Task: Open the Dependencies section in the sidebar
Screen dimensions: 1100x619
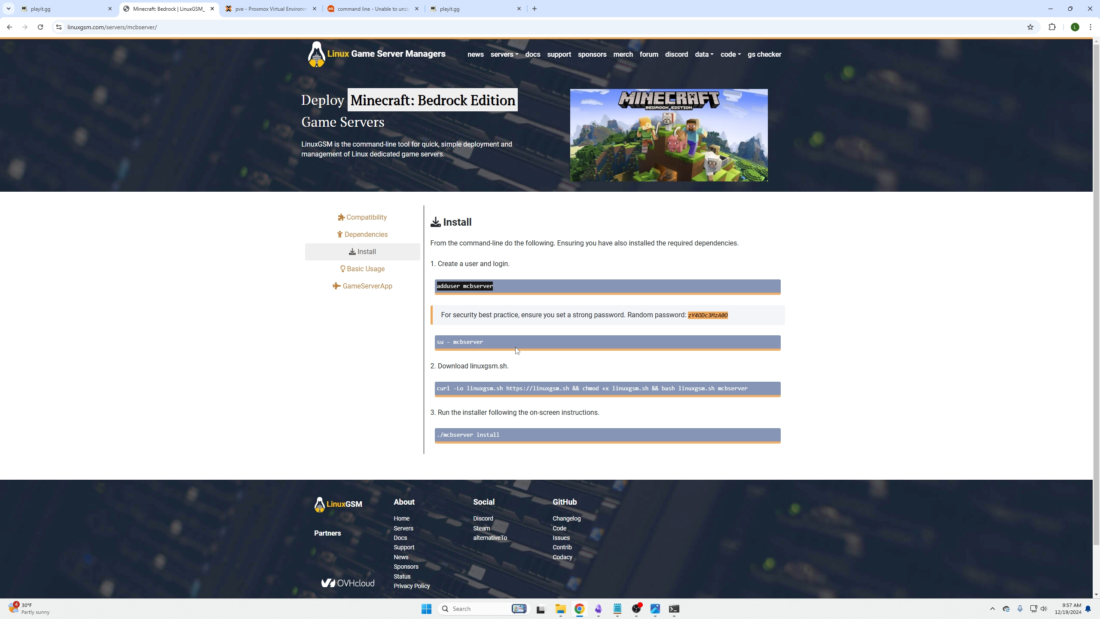Action: coord(362,235)
